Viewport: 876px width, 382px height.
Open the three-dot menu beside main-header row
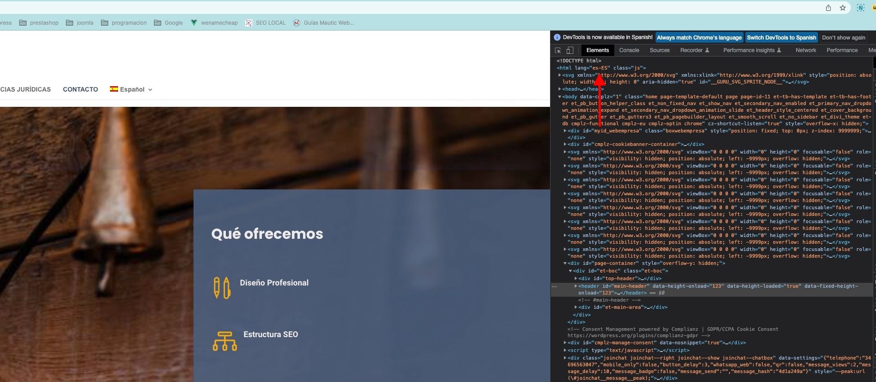point(555,286)
